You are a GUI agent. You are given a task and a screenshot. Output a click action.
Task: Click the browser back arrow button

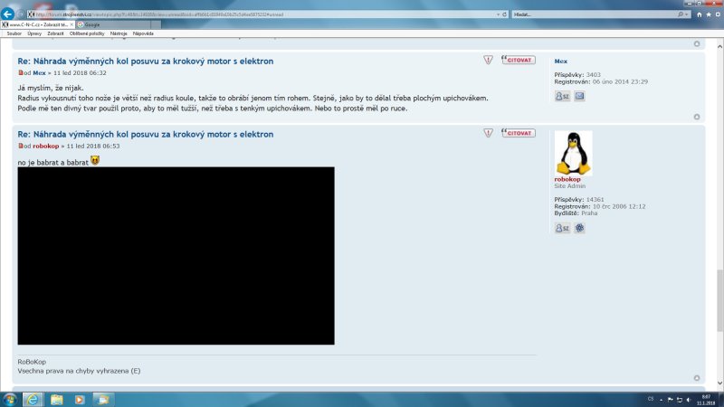8,15
